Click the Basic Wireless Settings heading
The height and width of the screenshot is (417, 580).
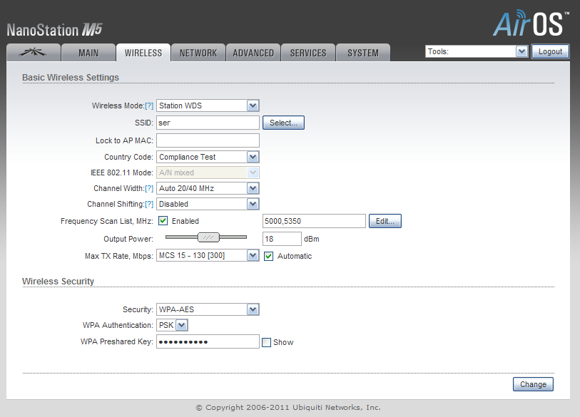(x=71, y=77)
